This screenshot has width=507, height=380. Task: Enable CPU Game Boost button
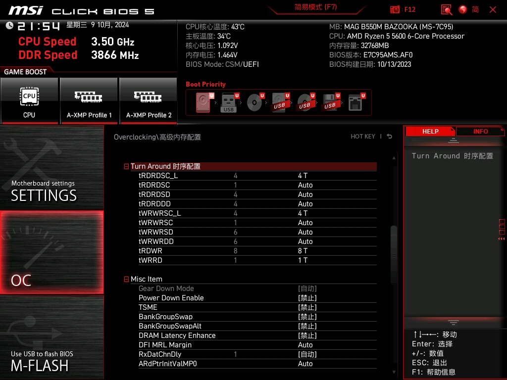pyautogui.click(x=29, y=100)
